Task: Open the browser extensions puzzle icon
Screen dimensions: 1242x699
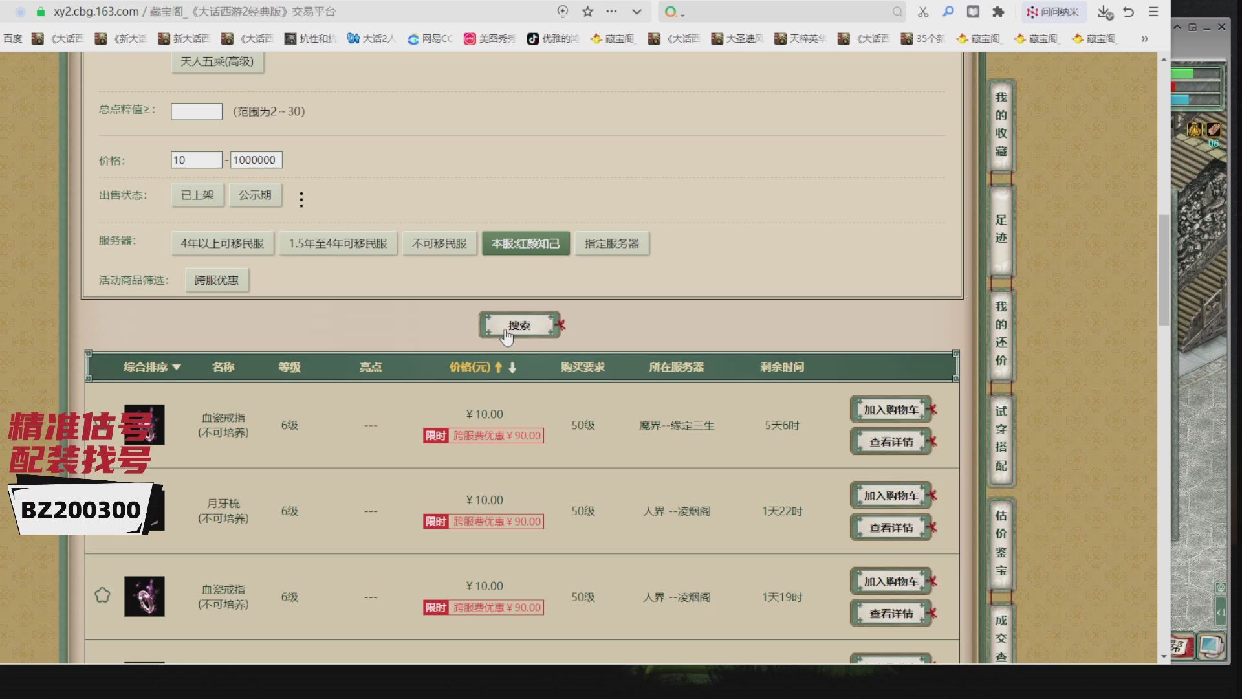Action: [x=999, y=12]
